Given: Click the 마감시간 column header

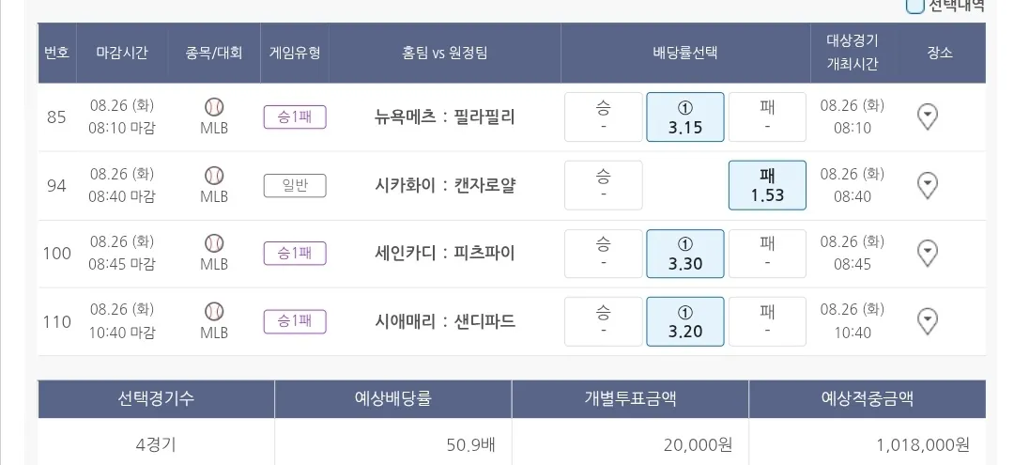Looking at the screenshot, I should 122,53.
